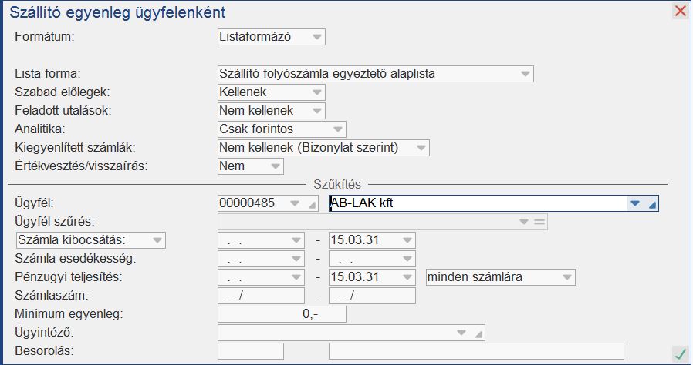The width and height of the screenshot is (693, 365).
Task: Open the Számla esedékesség start date picker
Action: point(295,259)
